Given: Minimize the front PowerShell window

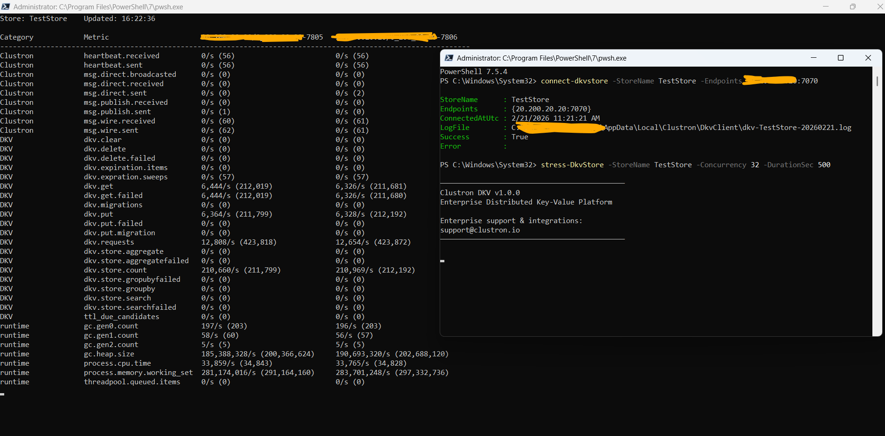Looking at the screenshot, I should point(814,58).
